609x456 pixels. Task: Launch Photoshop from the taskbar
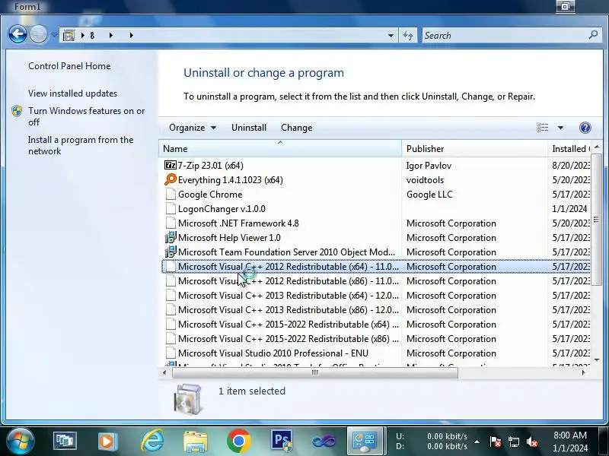click(282, 442)
